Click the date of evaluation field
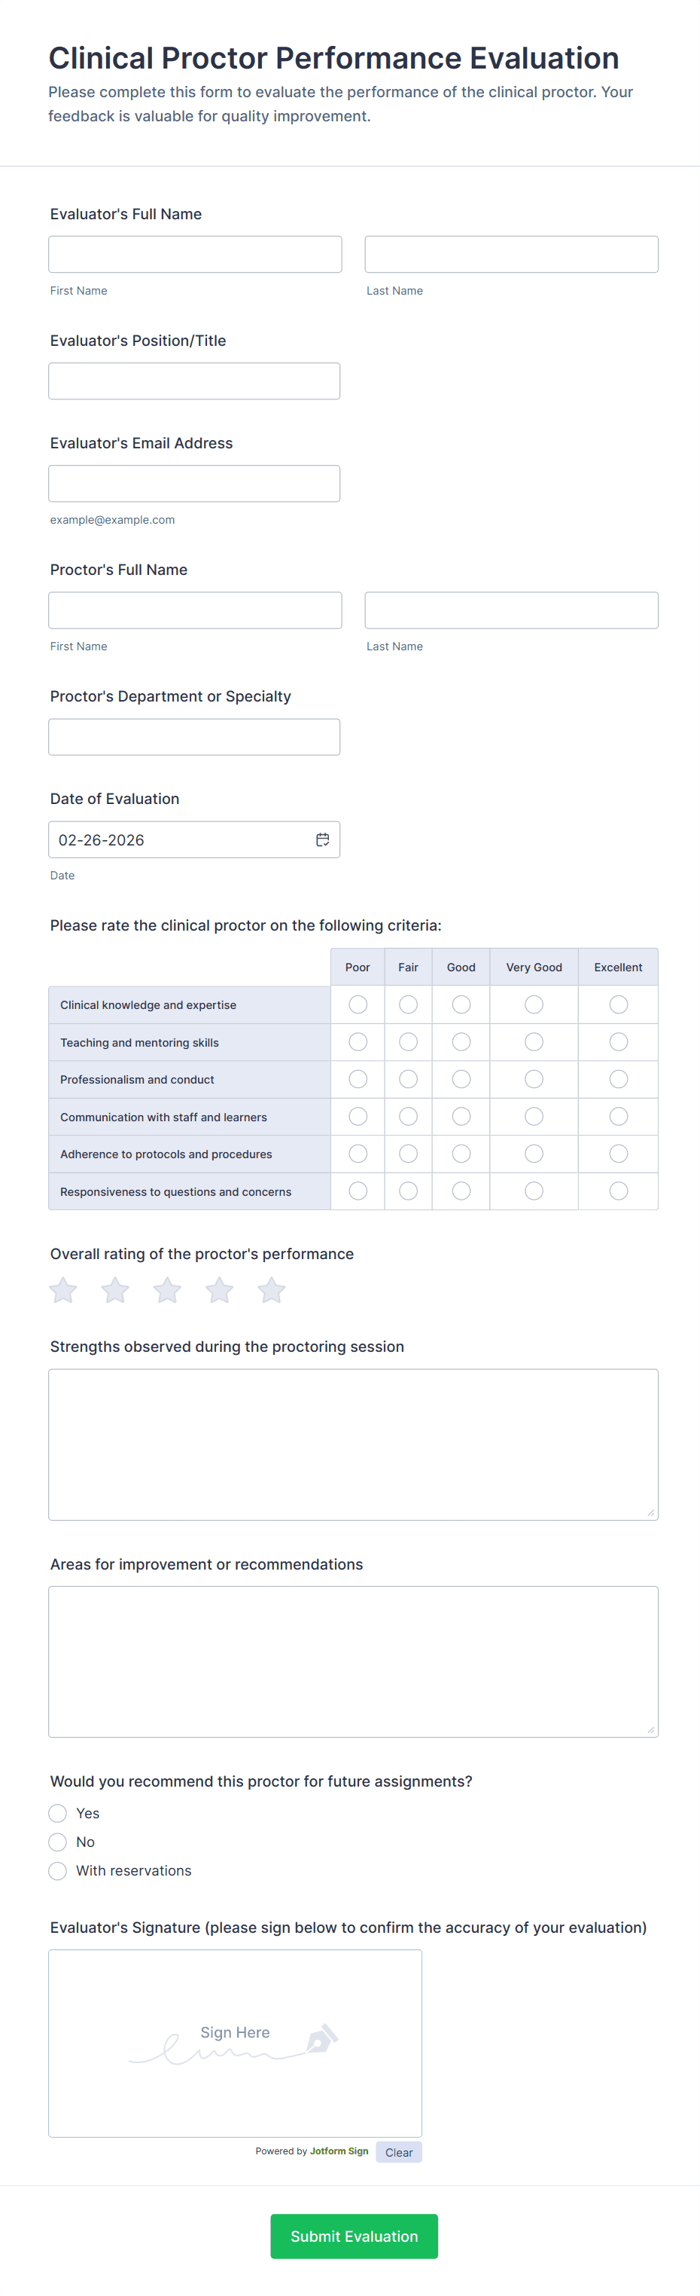Viewport: 700px width, 2296px height. point(178,839)
